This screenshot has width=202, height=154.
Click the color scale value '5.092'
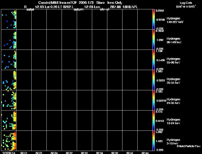(159, 132)
